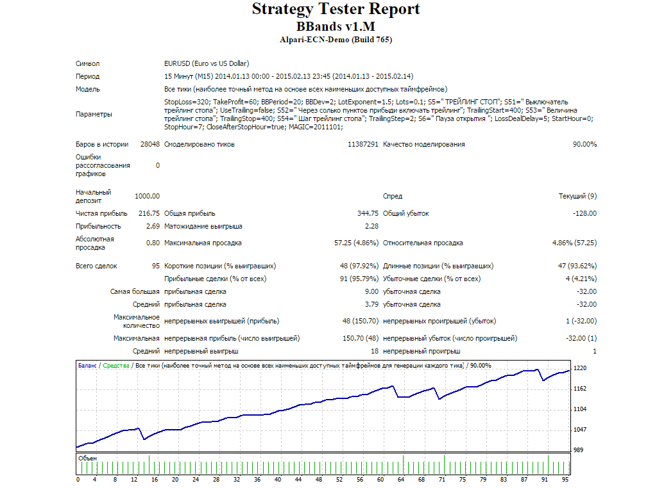Select the expected payoff value "2.28"
This screenshot has height=488, width=657.
point(371,226)
